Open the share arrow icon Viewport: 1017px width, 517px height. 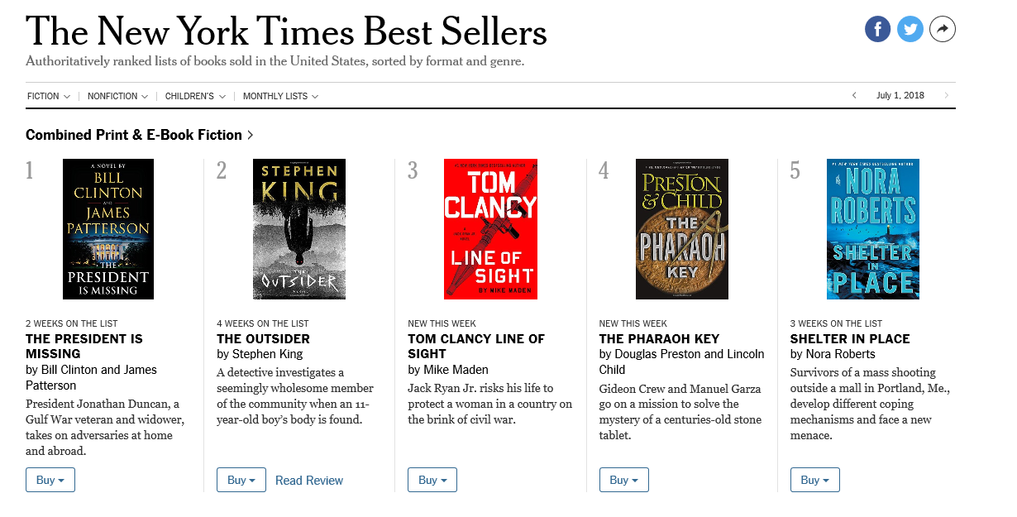(x=943, y=30)
